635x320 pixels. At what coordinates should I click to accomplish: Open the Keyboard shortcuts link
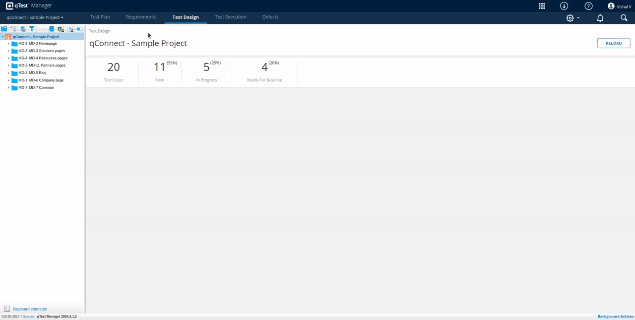30,309
